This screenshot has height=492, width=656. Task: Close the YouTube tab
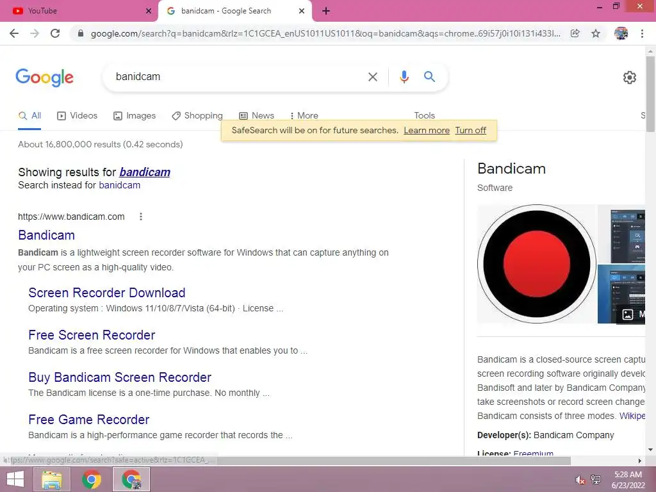149,12
